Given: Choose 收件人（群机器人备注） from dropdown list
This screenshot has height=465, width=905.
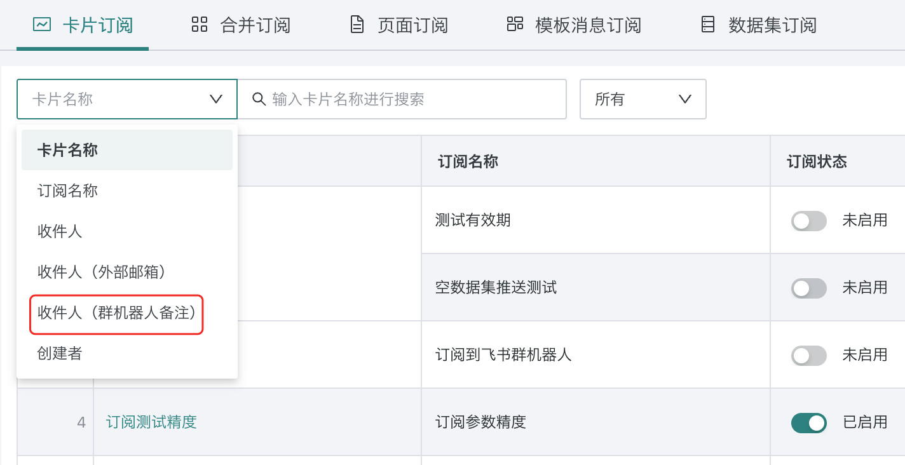Looking at the screenshot, I should (x=116, y=313).
